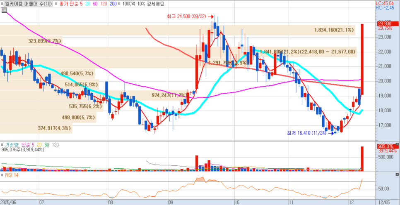This screenshot has width=400, height=205.
Task: Click the 11 month label on time axis
Action: (292, 203)
